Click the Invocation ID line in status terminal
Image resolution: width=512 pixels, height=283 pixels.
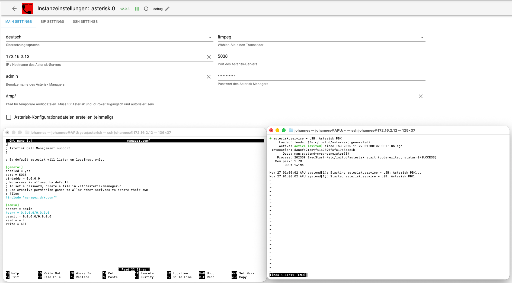coord(313,150)
